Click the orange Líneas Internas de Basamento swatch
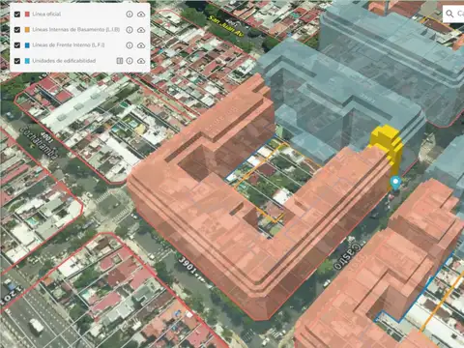 tap(27, 30)
